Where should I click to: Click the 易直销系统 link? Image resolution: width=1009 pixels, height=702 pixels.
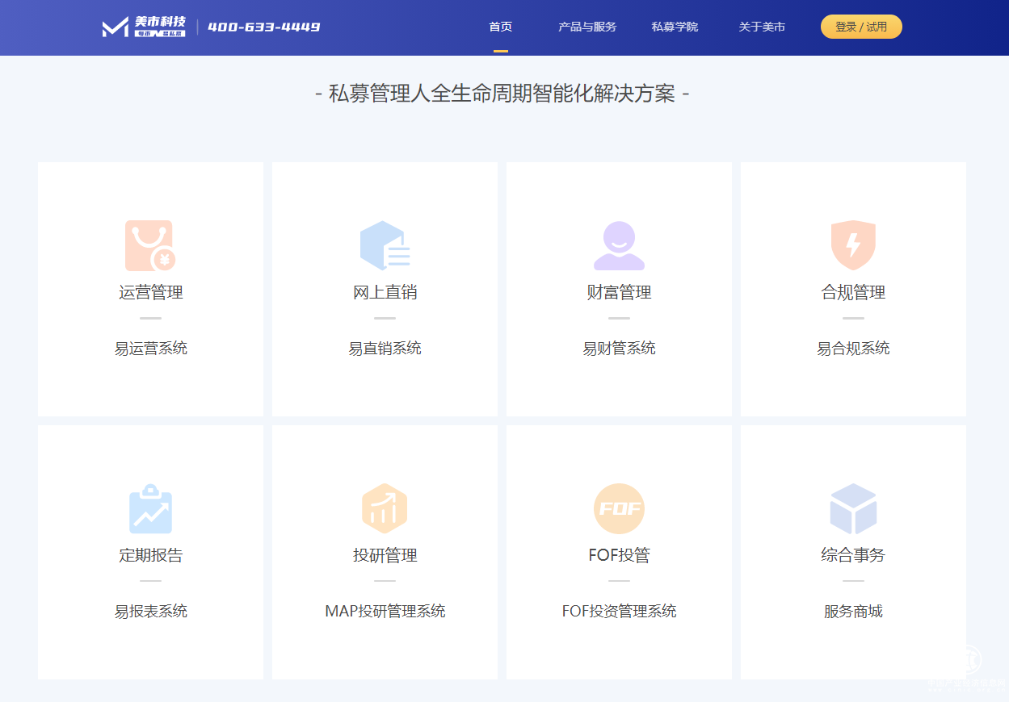pyautogui.click(x=385, y=348)
